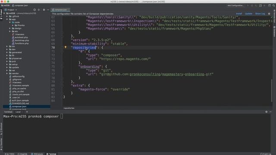Collapse the app folder
This screenshot has height=155, width=276.
click(x=7, y=19)
